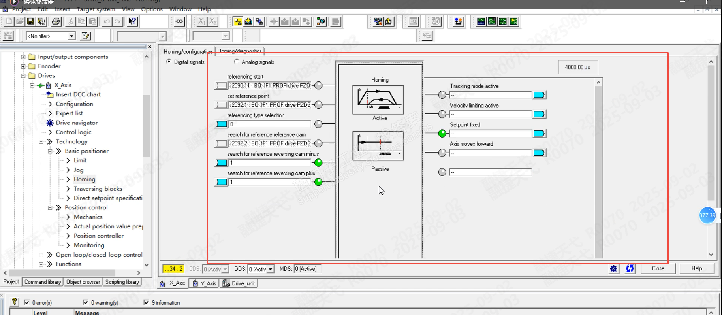The width and height of the screenshot is (722, 315).
Task: Select the Digital signals radio button
Action: (x=169, y=62)
